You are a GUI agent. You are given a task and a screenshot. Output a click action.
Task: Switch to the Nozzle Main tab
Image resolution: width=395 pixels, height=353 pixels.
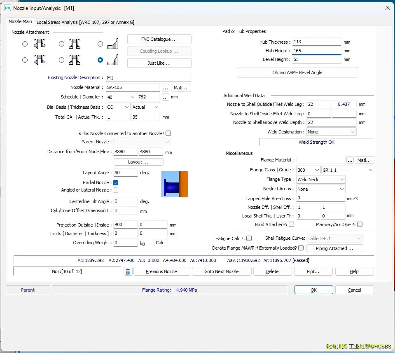pyautogui.click(x=20, y=22)
